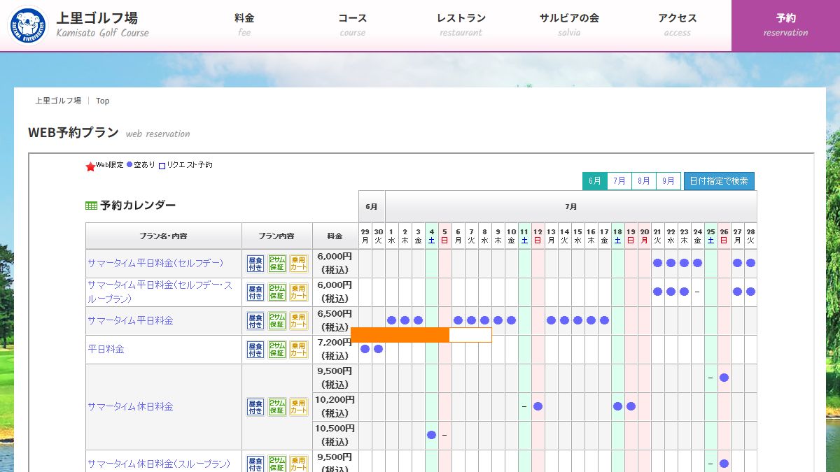The width and height of the screenshot is (840, 472).
Task: Open 平日料金 plan link
Action: click(106, 349)
